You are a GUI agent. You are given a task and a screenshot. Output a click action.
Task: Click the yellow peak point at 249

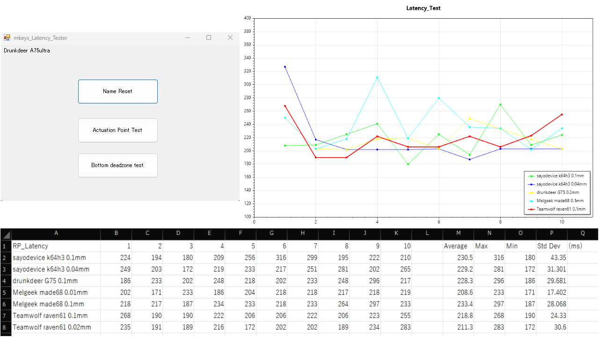(469, 118)
